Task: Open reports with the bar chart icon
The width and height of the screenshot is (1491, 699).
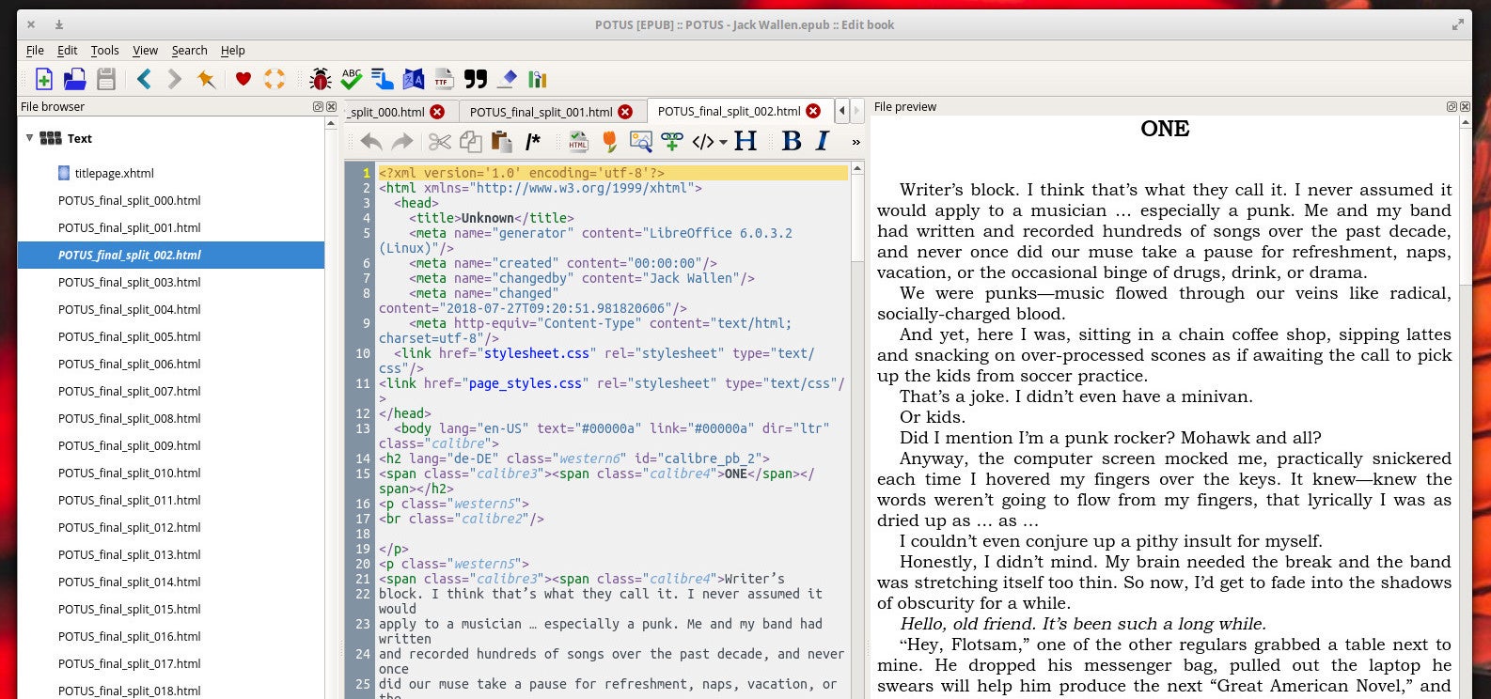Action: click(538, 79)
